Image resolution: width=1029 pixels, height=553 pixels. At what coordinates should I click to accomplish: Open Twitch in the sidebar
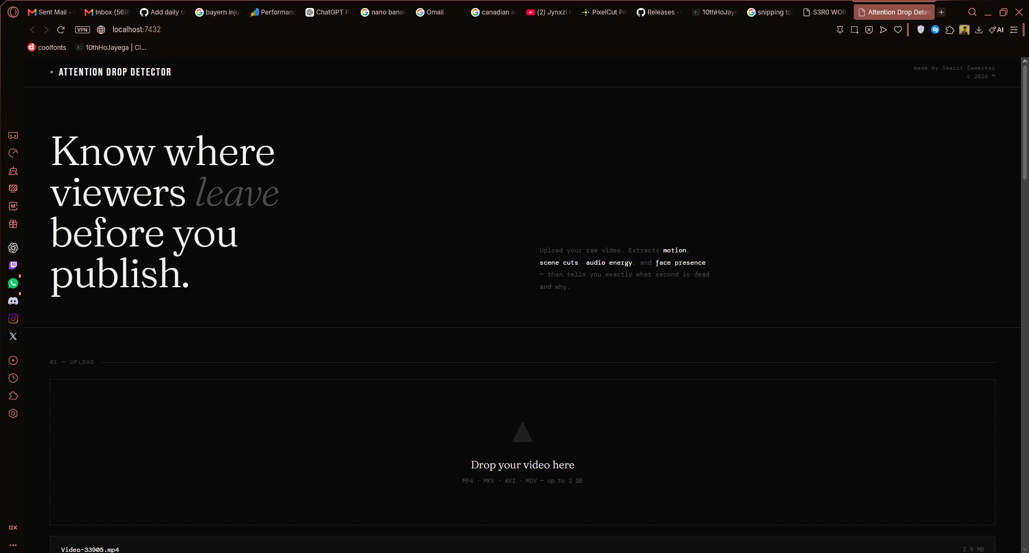coord(13,265)
